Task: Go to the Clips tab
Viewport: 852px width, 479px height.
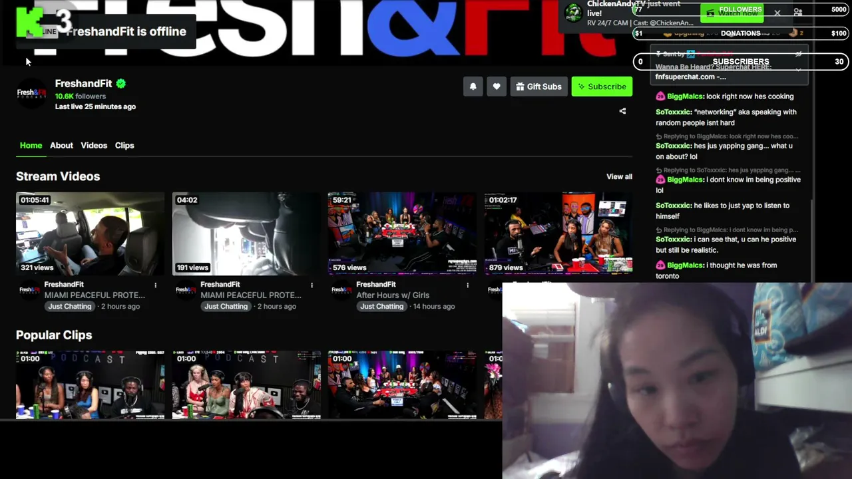Action: click(x=124, y=145)
